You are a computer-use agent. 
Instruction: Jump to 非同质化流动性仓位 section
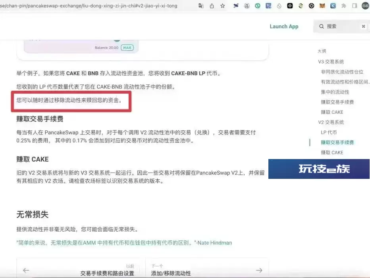342,72
